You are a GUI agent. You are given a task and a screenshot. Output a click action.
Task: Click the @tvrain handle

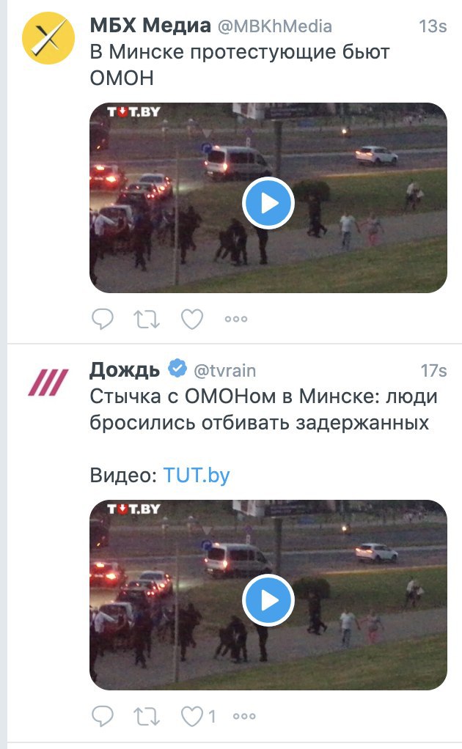point(224,371)
